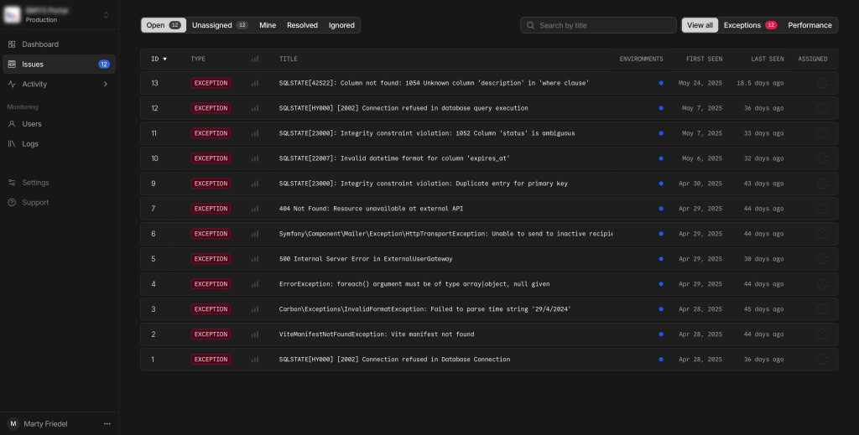Viewport: 859px width, 435px height.
Task: Assign issue 12 via its assignee circle
Action: tap(822, 108)
